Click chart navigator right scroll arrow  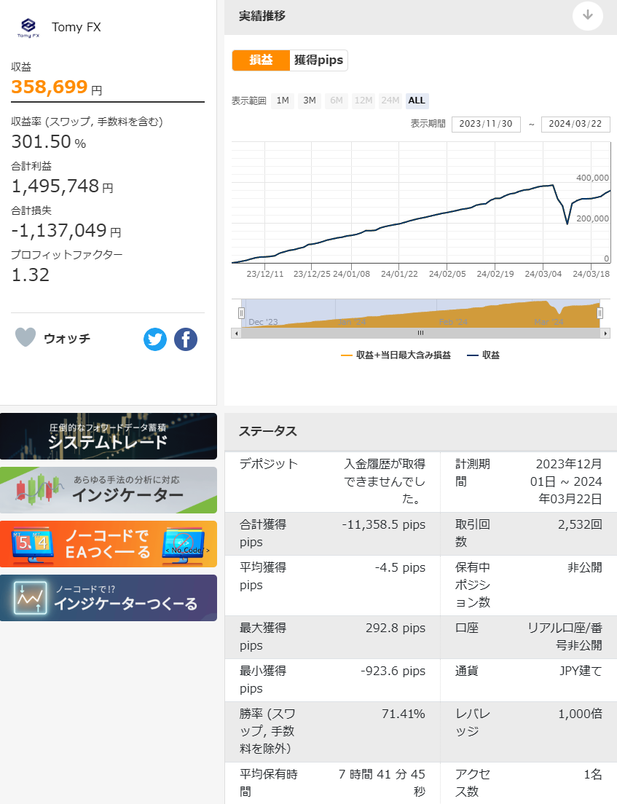click(606, 334)
